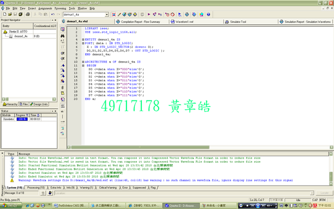Image resolution: width=334 pixels, height=209 pixels.
Task: Click the top icon of the editor sidebar
Action: pyautogui.click(x=62, y=30)
